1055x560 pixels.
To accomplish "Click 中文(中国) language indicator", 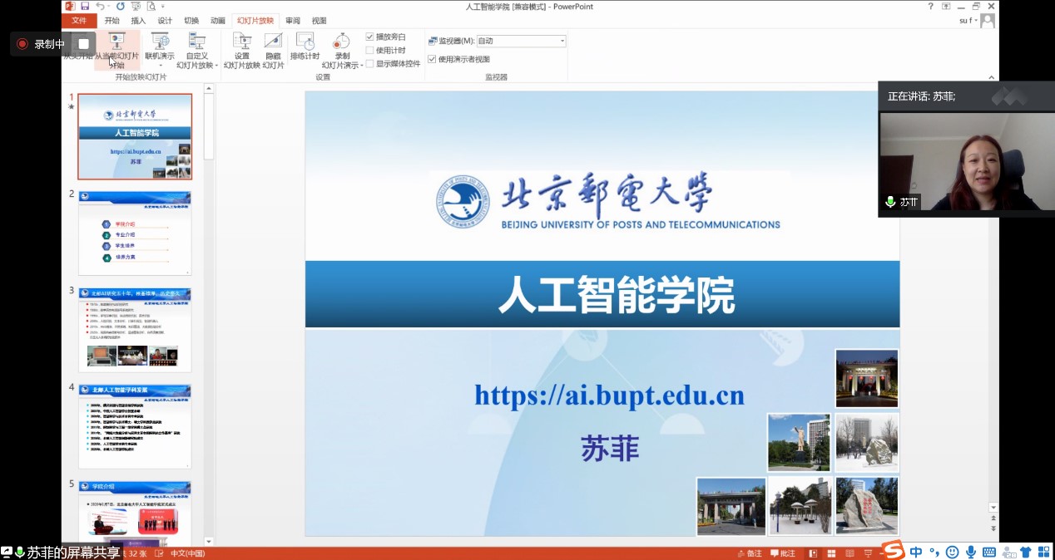I will coord(187,553).
